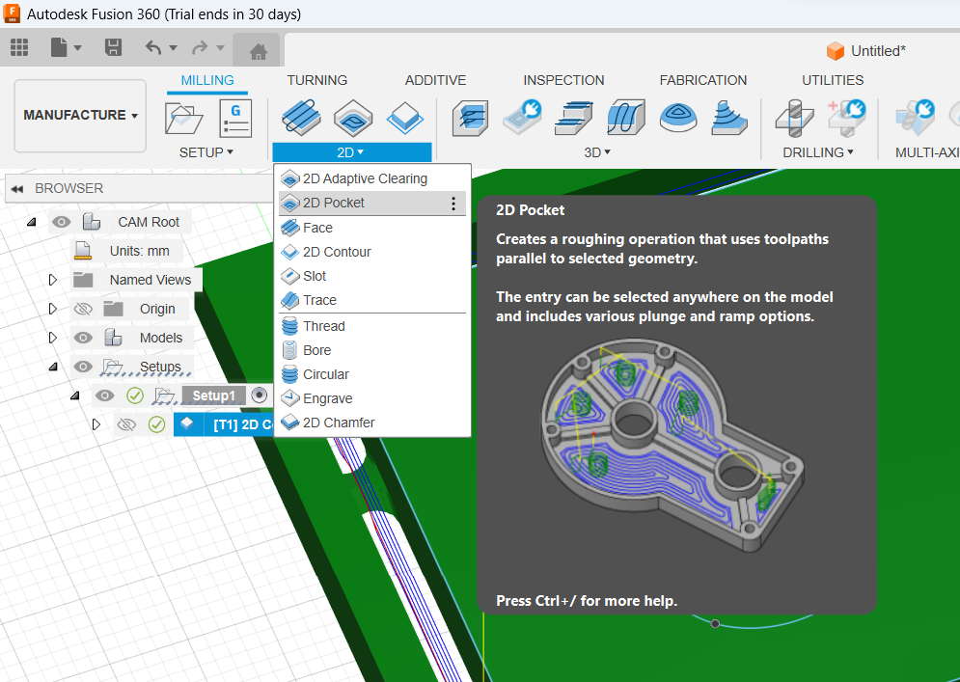Expand the [T1] 2D operation node
This screenshot has width=960, height=682.
coord(96,424)
